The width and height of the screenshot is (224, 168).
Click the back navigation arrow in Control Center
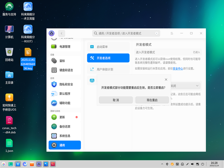pos(61,33)
